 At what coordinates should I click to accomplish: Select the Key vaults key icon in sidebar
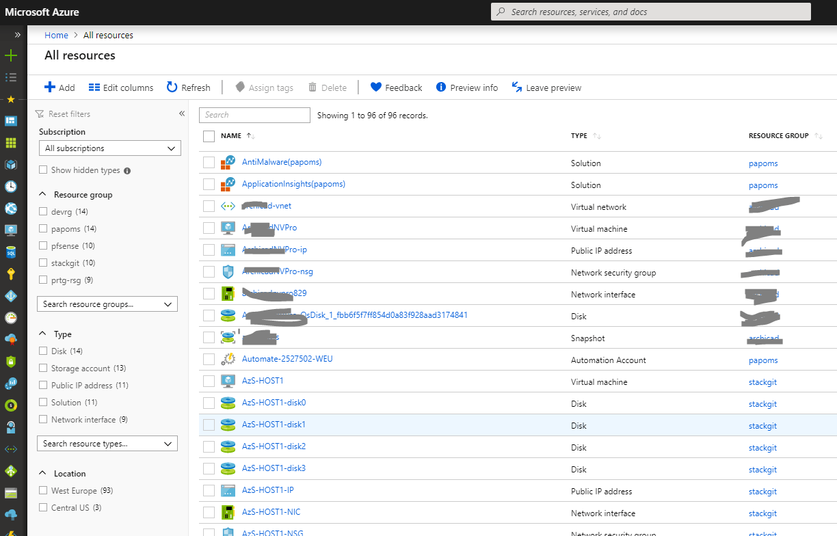[x=10, y=273]
